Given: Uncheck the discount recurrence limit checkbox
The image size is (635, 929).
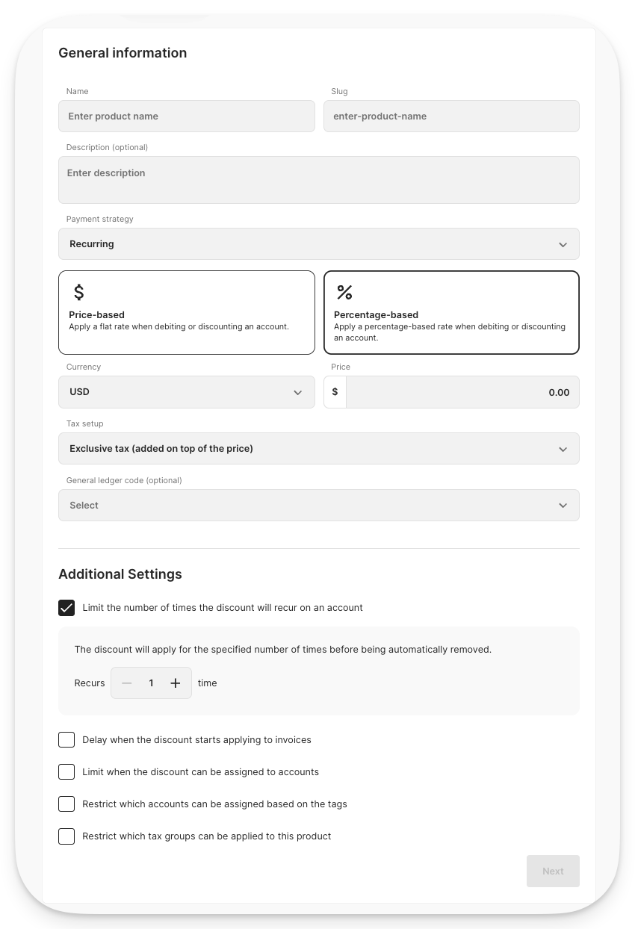Looking at the screenshot, I should (x=66, y=607).
